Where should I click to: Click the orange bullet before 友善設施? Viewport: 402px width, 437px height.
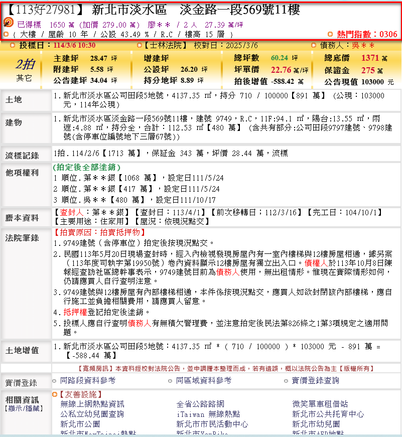click(x=55, y=395)
